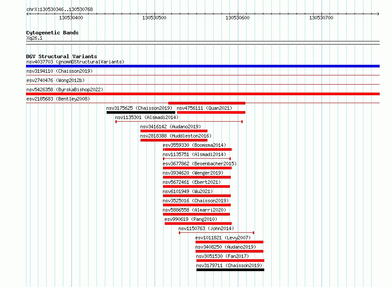The height and width of the screenshot is (287, 392).
Task: Open esv3677862 (Besenbacher2015) label
Action: (200, 164)
